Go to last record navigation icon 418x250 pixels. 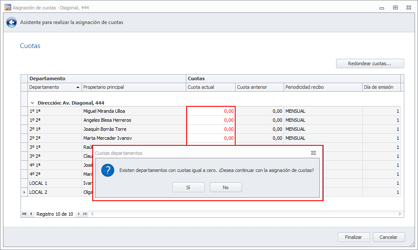click(85, 214)
